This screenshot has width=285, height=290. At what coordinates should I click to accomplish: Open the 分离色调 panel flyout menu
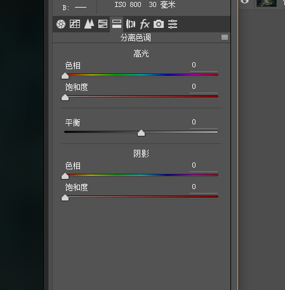[x=225, y=37]
